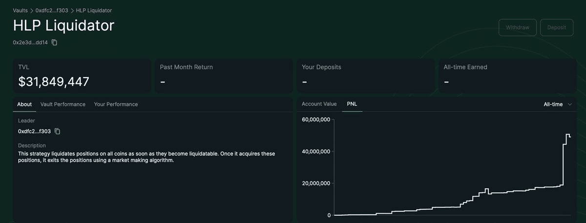Show the Your Performance tab
The width and height of the screenshot is (586, 223).
(x=116, y=104)
